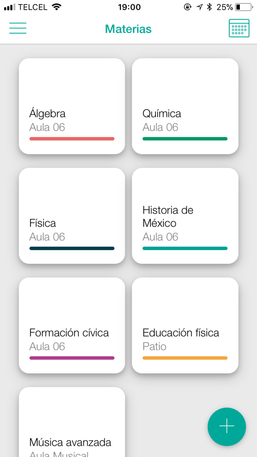Open the Educación física card
257x457 pixels.
[x=185, y=325]
